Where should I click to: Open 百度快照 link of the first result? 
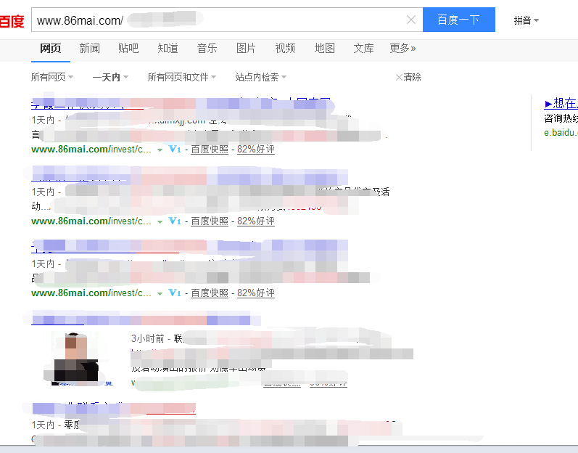point(210,149)
